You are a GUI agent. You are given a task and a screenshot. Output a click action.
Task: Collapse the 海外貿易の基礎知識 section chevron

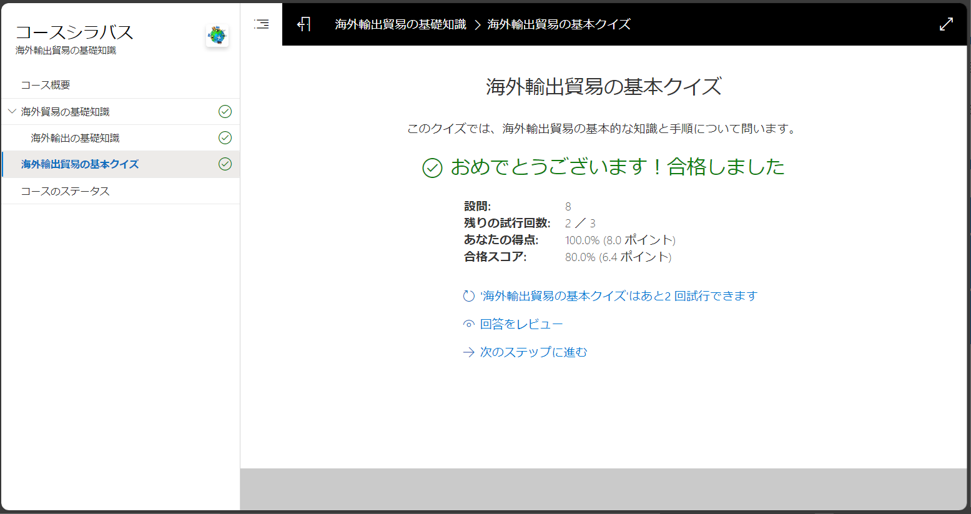pyautogui.click(x=12, y=112)
